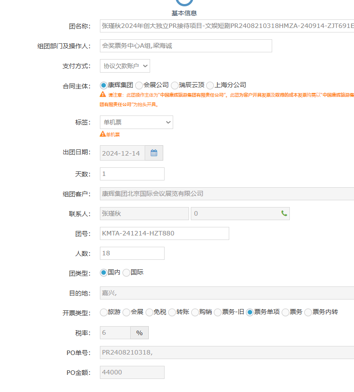This screenshot has width=354, height=392.
Task: Click the warning icon below 合同主体
Action: (x=103, y=95)
